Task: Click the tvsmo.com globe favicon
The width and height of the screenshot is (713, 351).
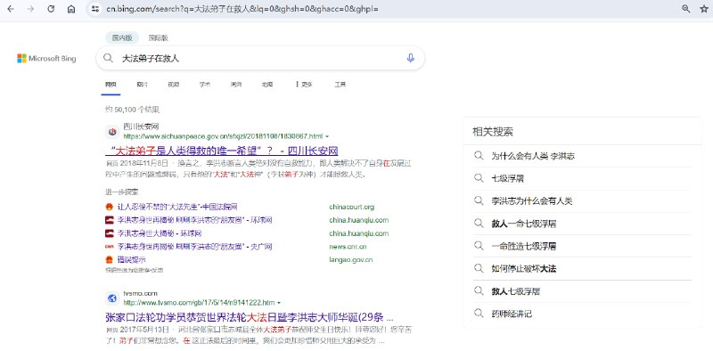Action: tap(112, 298)
